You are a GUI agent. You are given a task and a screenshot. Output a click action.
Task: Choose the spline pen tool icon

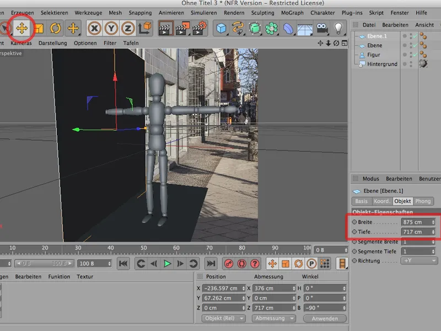tap(238, 28)
